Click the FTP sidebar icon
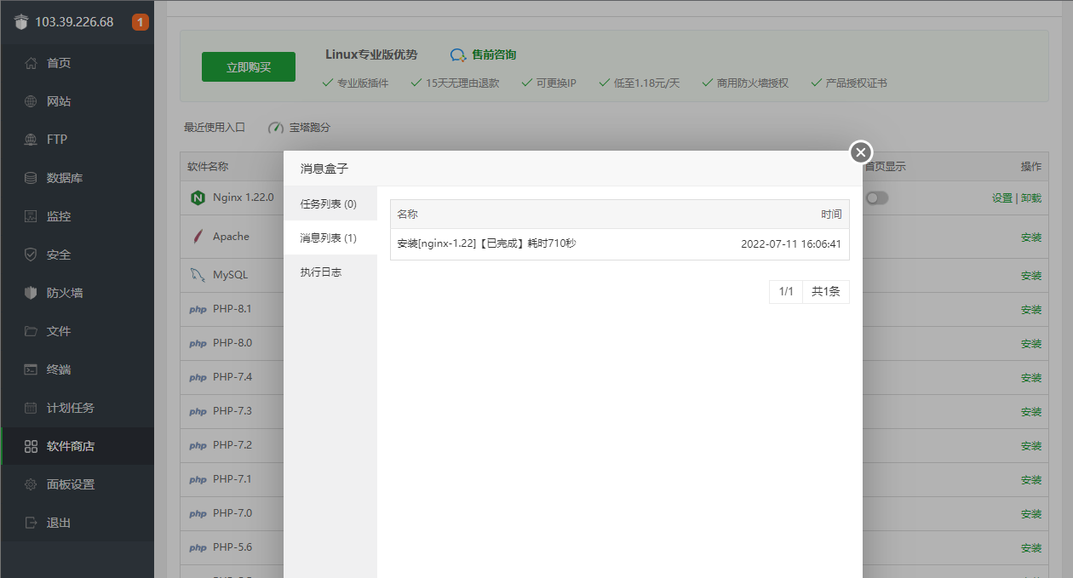Image resolution: width=1073 pixels, height=578 pixels. [31, 140]
